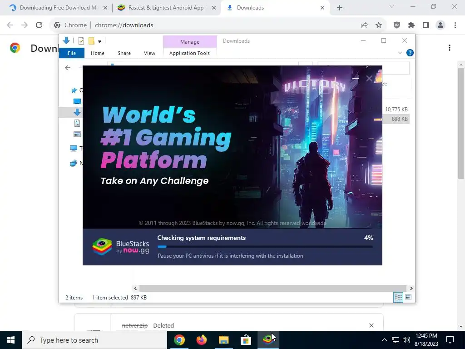The width and height of the screenshot is (465, 349).
Task: Open the uBlock shield extension
Action: click(397, 25)
